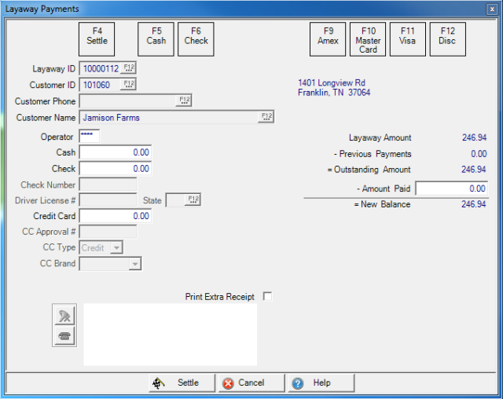Click the F12 lookup icon beside Layaway ID
Screen dimensions: 503x399
129,68
